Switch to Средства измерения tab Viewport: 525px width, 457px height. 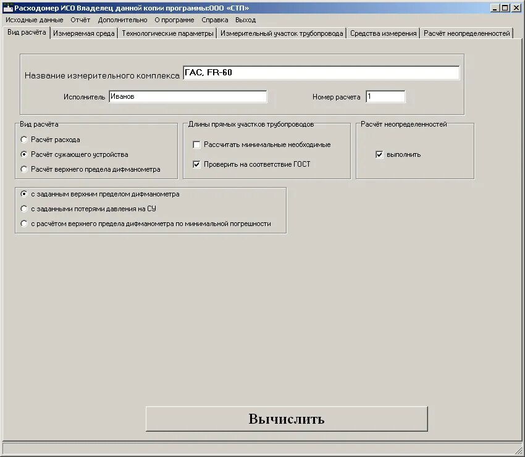point(384,33)
